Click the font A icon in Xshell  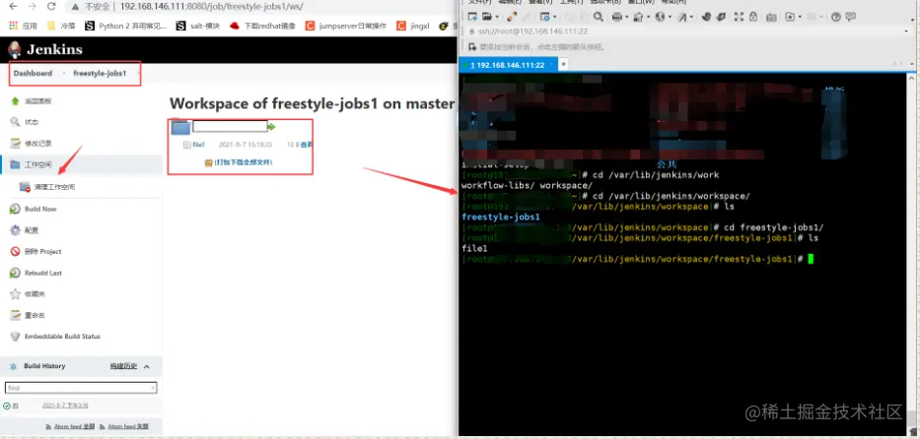tap(681, 17)
